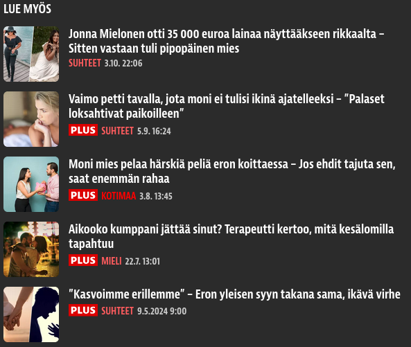Open the KOTIMAA category link
The height and width of the screenshot is (347, 411).
click(119, 196)
